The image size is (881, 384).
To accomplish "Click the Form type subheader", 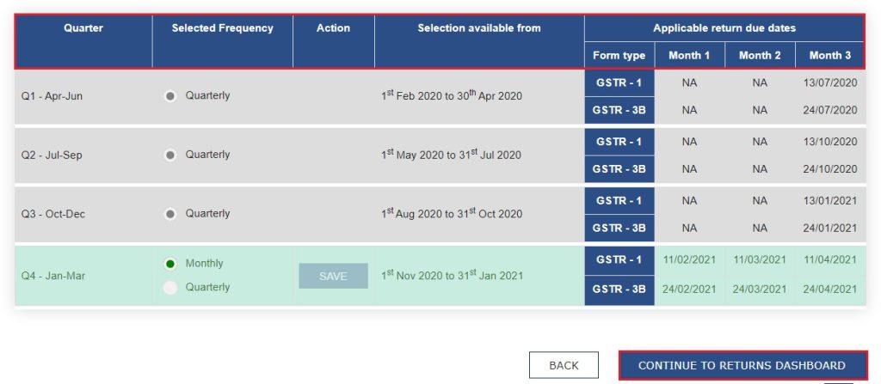I will coord(619,56).
